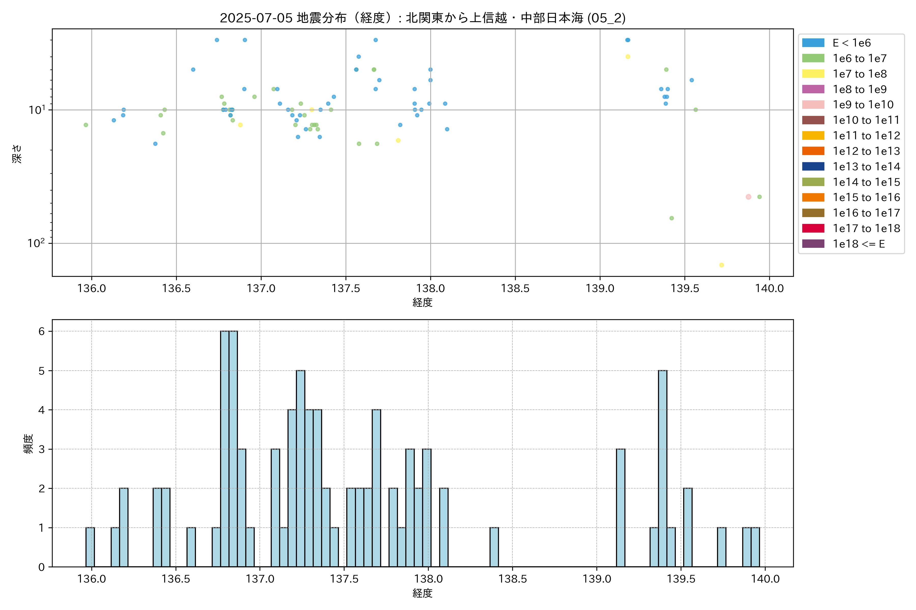
Task: Click the '1e15 to 1e16' legend label
Action: 866,198
